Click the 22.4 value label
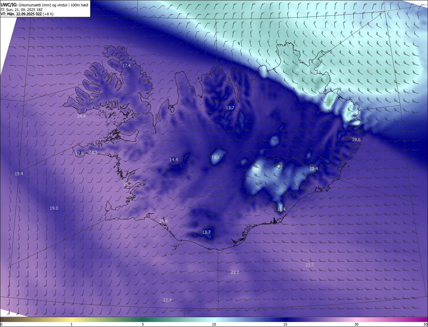 pyautogui.click(x=167, y=300)
